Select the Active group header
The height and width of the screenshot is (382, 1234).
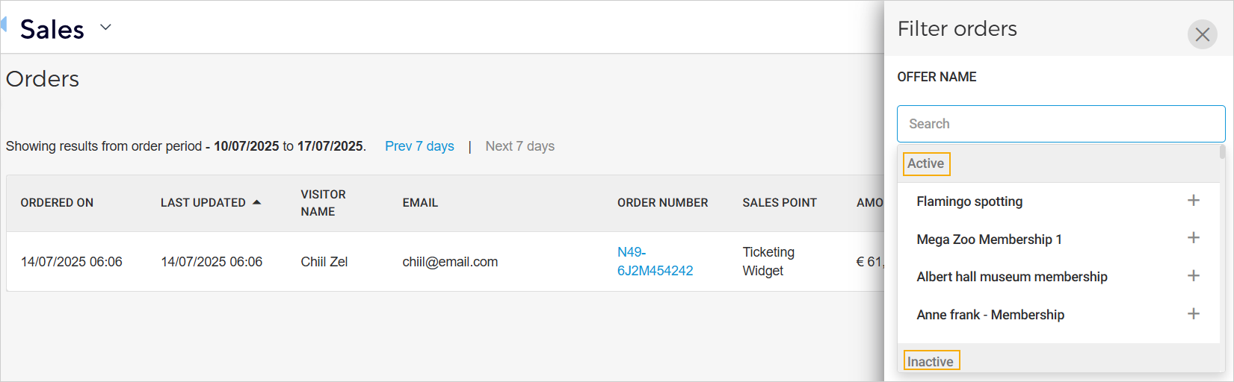click(925, 163)
